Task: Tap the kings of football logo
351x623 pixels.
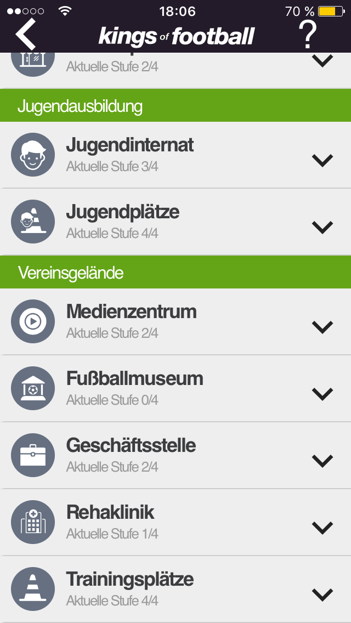Action: (x=176, y=36)
